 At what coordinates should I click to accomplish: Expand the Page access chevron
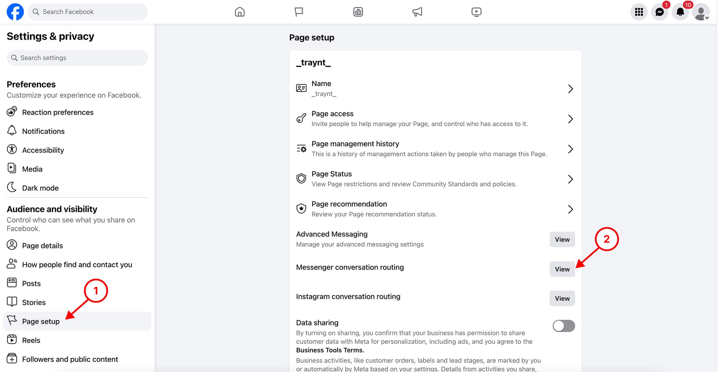pos(570,119)
